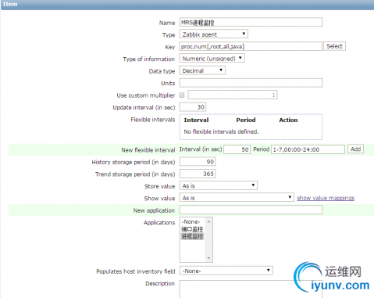
Task: Enable the Use custom multiplier checkbox
Action: (182, 95)
